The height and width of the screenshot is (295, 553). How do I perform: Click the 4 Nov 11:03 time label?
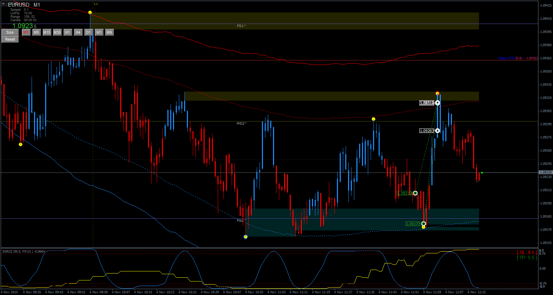[276, 292]
